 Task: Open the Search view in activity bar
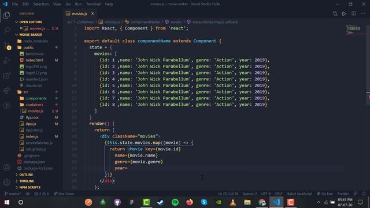coord(6,30)
